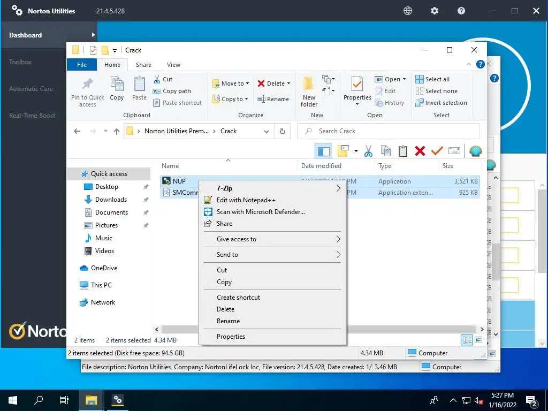Open Automatic Care in Norton sidebar
Image resolution: width=548 pixels, height=411 pixels.
tap(31, 89)
